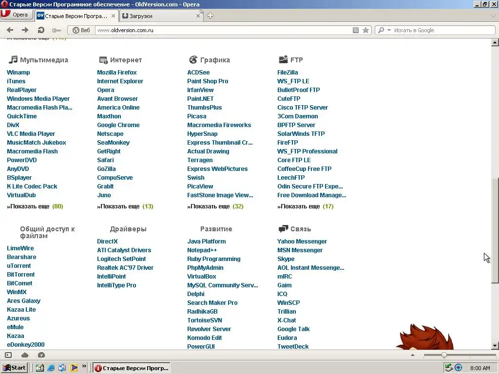Open the K Lite Codec Pack link
The image size is (499, 374).
[x=32, y=187]
